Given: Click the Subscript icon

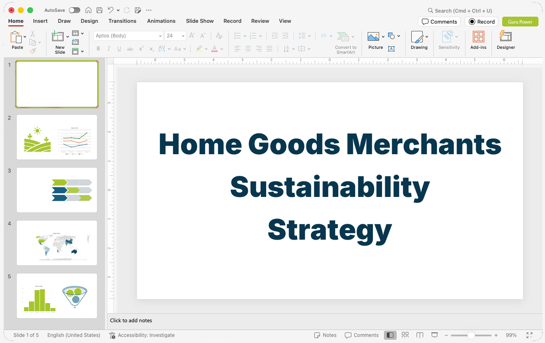Looking at the screenshot, I should point(152,49).
